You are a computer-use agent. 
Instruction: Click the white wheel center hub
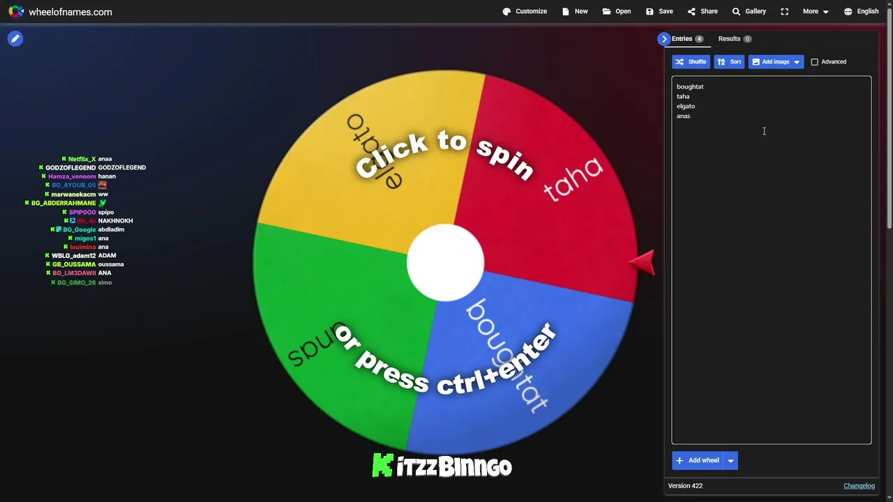[x=445, y=263]
